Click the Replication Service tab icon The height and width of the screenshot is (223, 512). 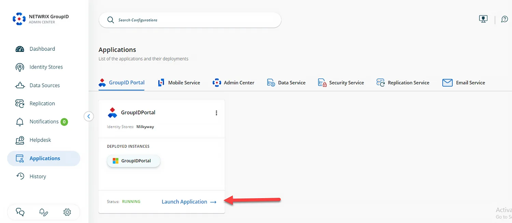[381, 83]
